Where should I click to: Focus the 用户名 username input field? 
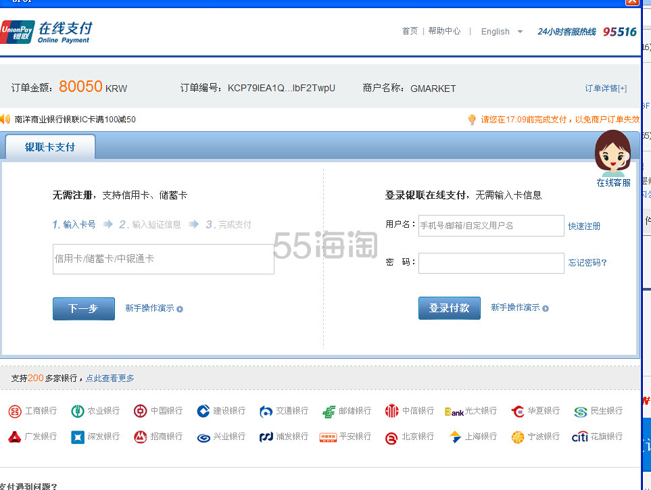click(491, 226)
